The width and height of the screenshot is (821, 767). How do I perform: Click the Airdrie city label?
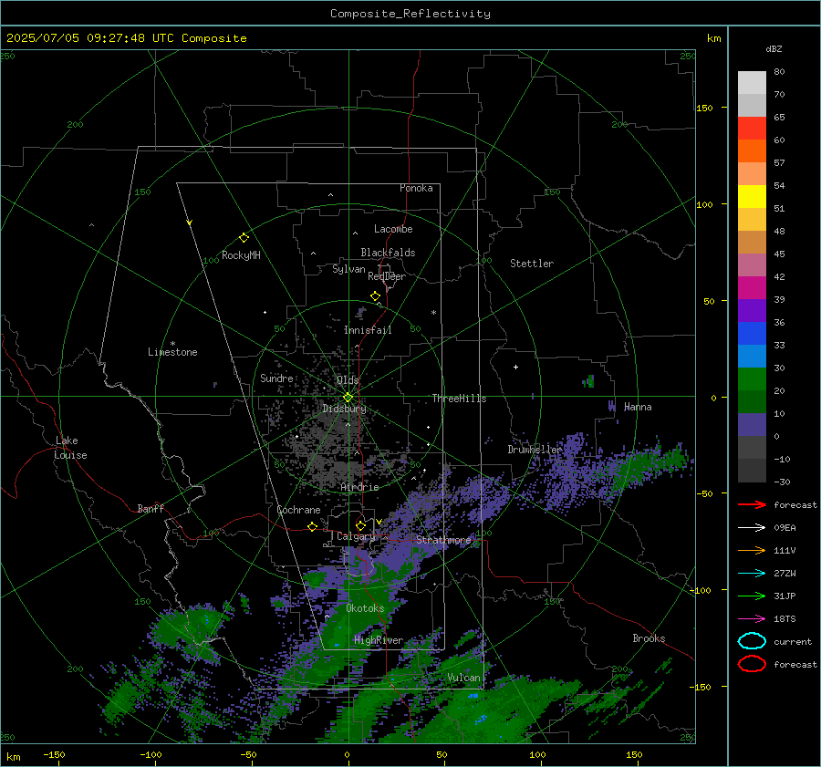click(359, 487)
